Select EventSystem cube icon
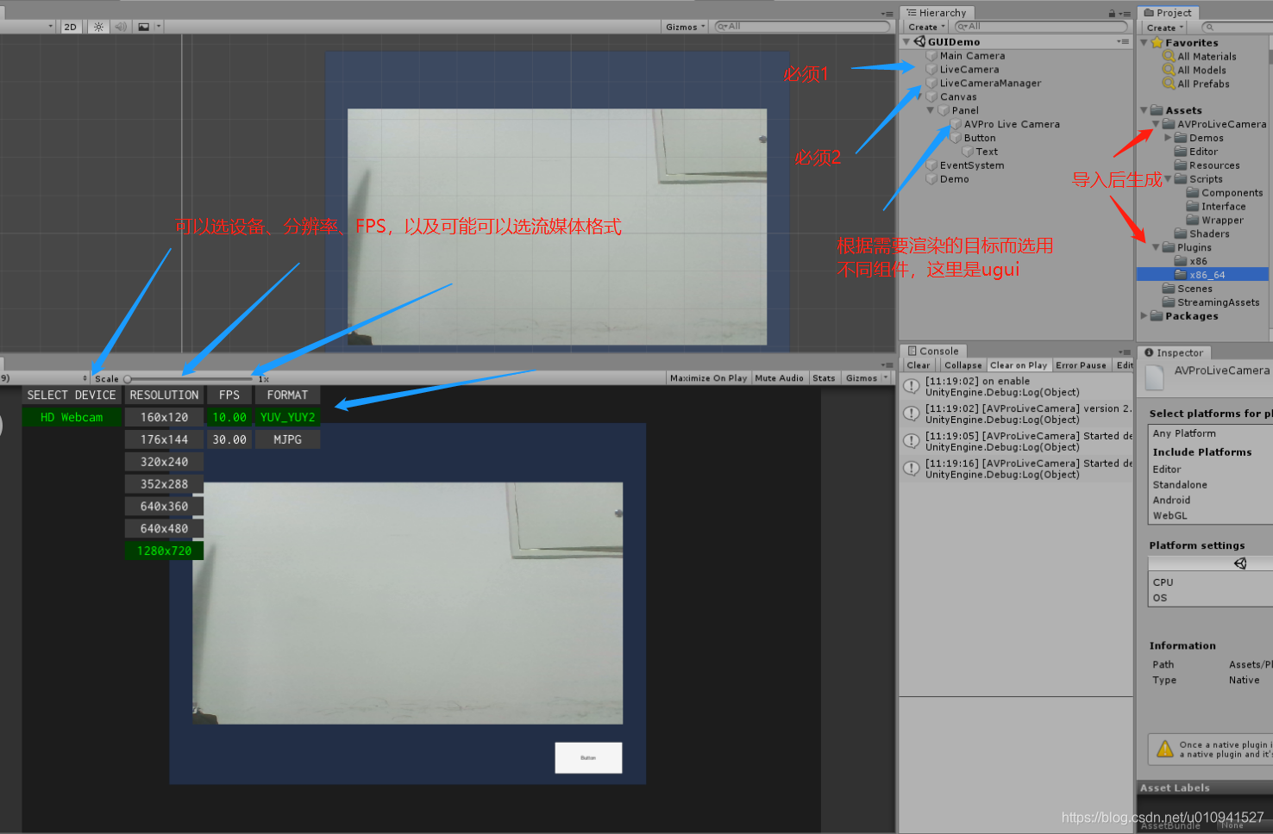The width and height of the screenshot is (1273, 834). [x=931, y=165]
